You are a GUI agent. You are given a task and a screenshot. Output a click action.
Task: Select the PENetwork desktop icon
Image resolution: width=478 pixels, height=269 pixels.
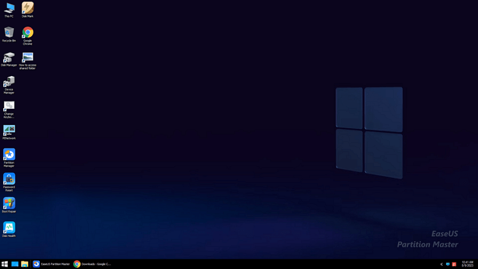9,132
